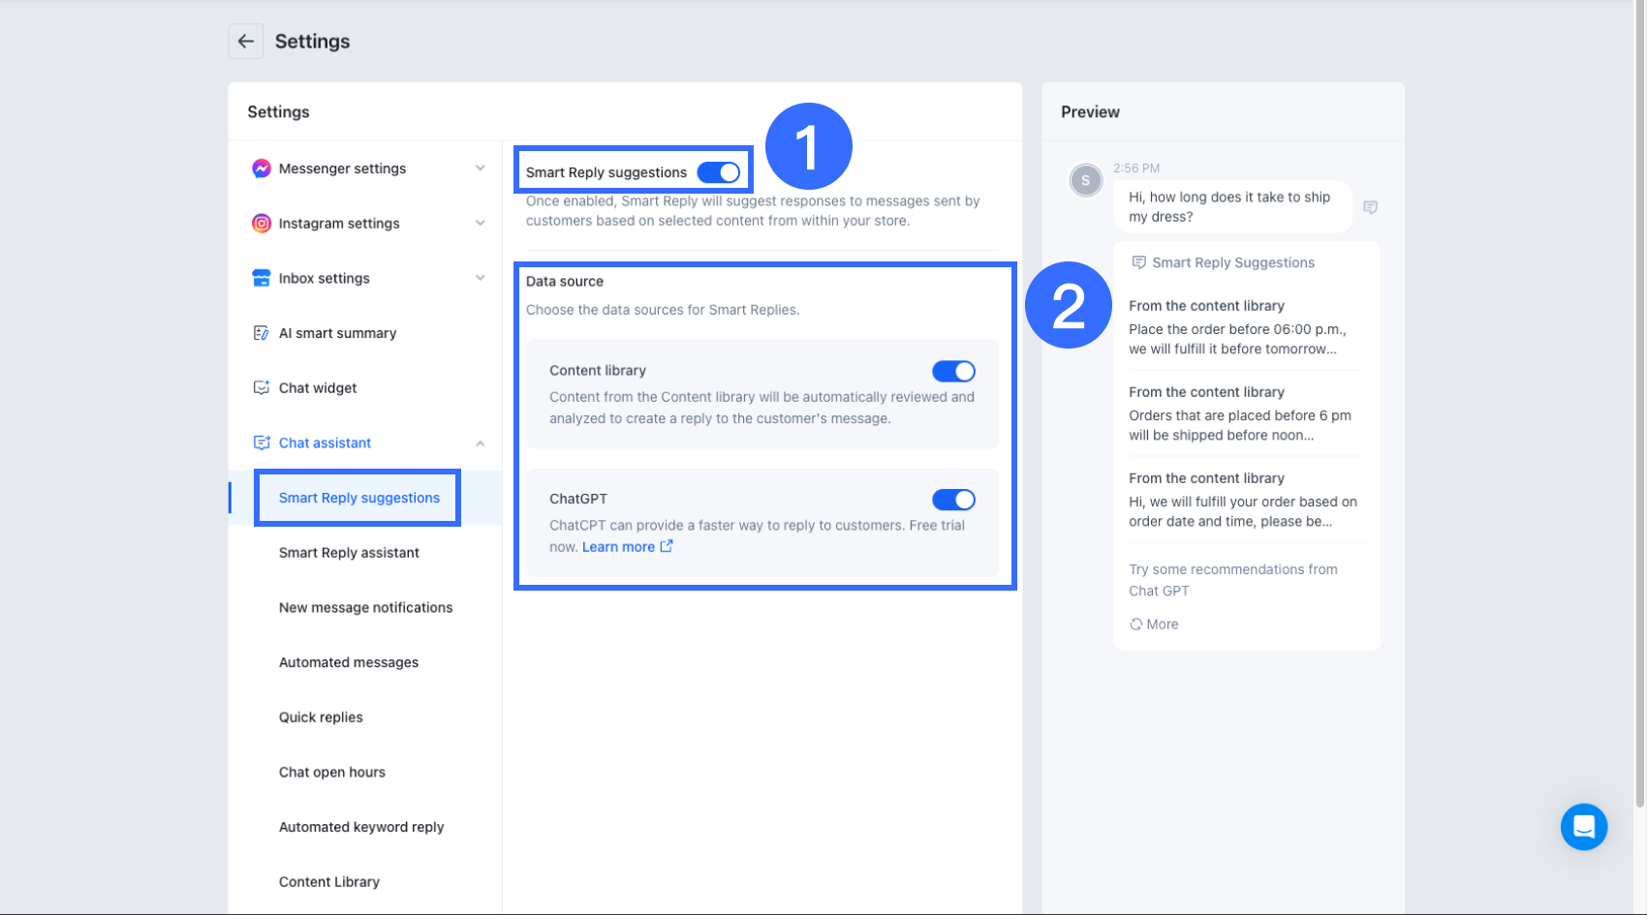Viewport: 1647px width, 915px height.
Task: Select the Instagram settings icon
Action: (261, 223)
